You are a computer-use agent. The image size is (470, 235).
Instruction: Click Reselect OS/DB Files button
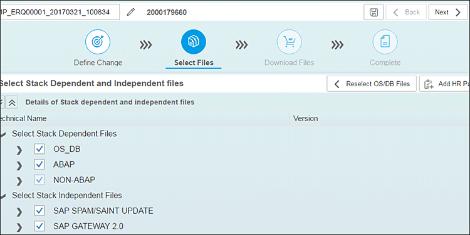372,84
